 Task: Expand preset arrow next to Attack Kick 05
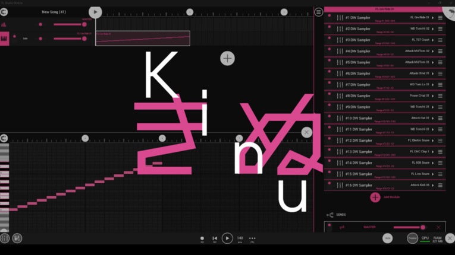432,185
